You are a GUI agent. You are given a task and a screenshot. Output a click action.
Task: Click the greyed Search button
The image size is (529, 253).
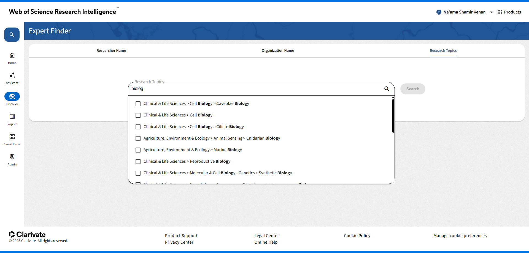413,89
